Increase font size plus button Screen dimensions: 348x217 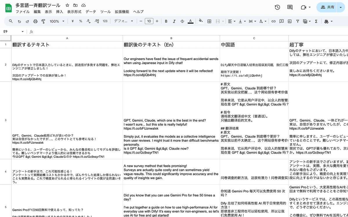tap(157, 21)
